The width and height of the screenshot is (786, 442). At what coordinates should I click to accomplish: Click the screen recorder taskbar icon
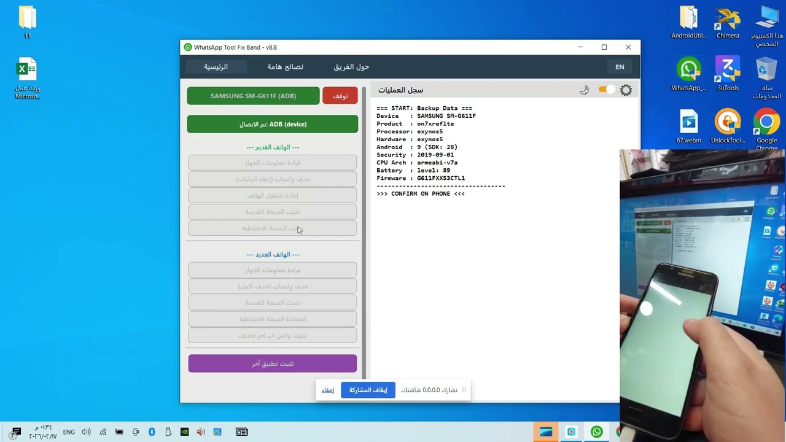coord(571,432)
